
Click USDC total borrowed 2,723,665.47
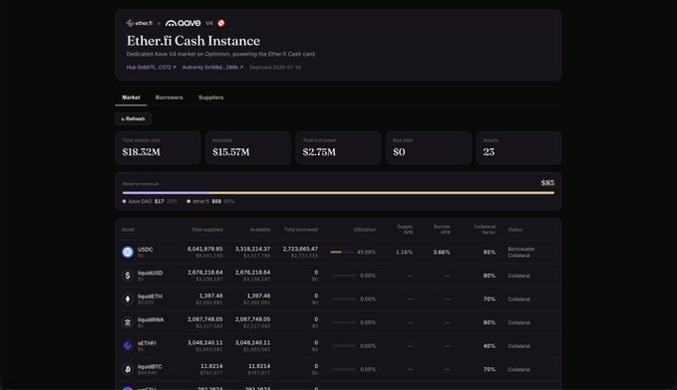tap(300, 249)
